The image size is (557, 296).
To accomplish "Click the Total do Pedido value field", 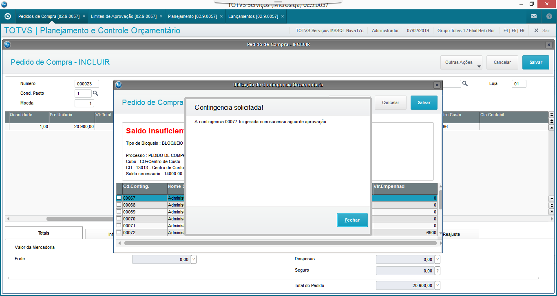I will (405, 285).
